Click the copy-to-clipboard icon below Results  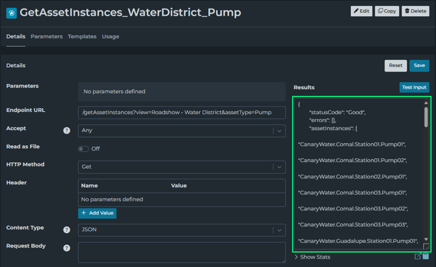point(426,256)
